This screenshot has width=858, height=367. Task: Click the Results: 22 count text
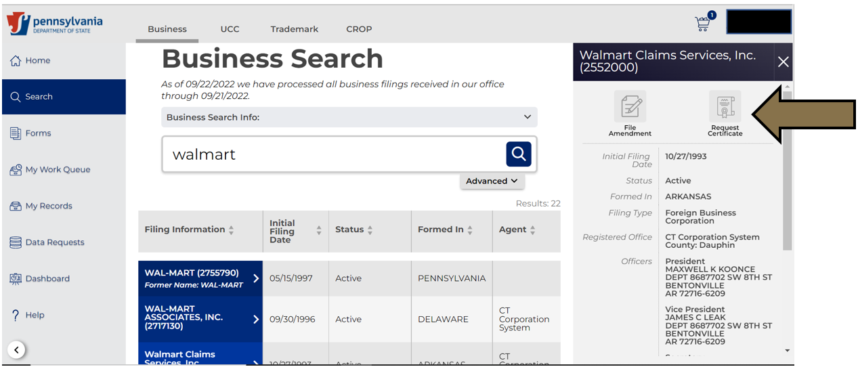(x=538, y=203)
